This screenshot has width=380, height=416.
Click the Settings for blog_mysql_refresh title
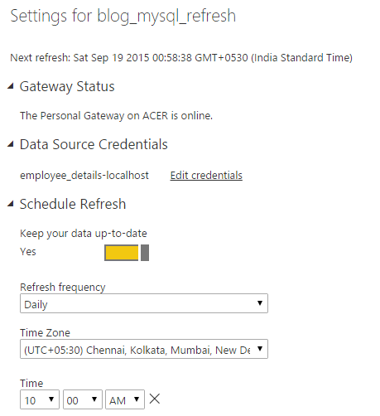123,16
